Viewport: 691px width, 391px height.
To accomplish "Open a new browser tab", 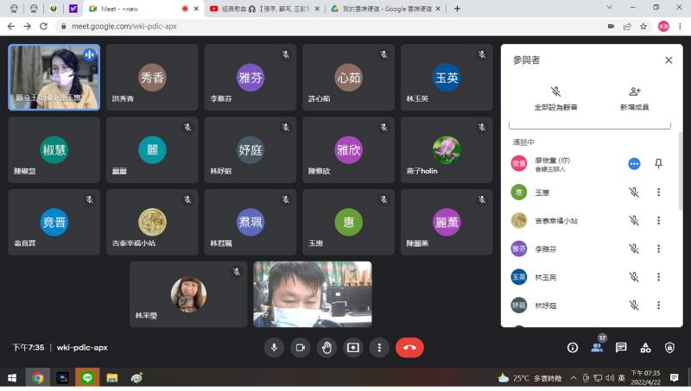I will (x=457, y=9).
